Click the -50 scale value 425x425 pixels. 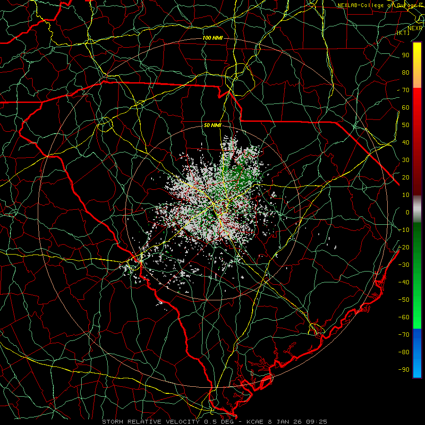click(x=404, y=300)
